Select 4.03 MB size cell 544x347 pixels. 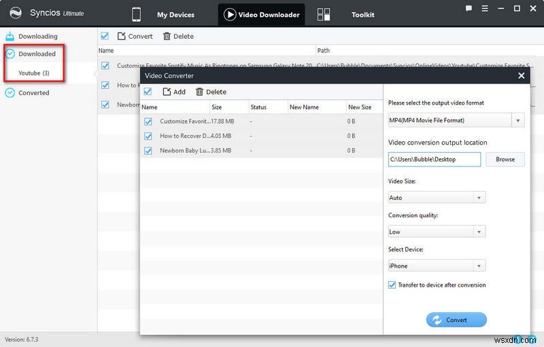pos(221,136)
